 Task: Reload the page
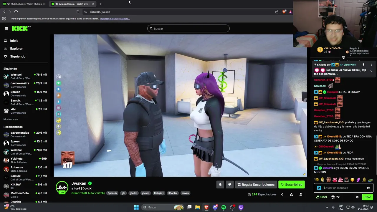16,12
